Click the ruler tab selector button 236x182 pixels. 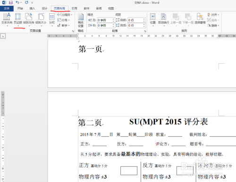click(x=3, y=36)
